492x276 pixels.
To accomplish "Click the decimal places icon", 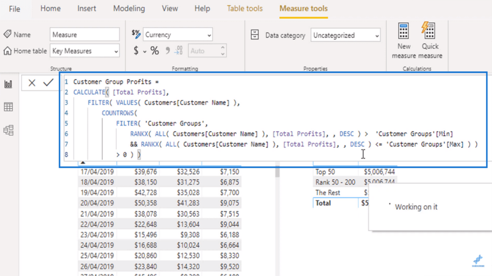I will click(179, 50).
